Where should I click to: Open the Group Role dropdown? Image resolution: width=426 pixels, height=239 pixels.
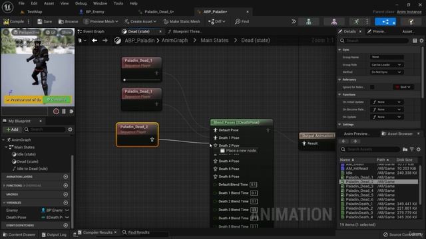tap(387, 65)
